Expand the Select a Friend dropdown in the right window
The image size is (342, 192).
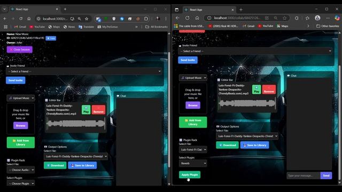[x=255, y=51]
